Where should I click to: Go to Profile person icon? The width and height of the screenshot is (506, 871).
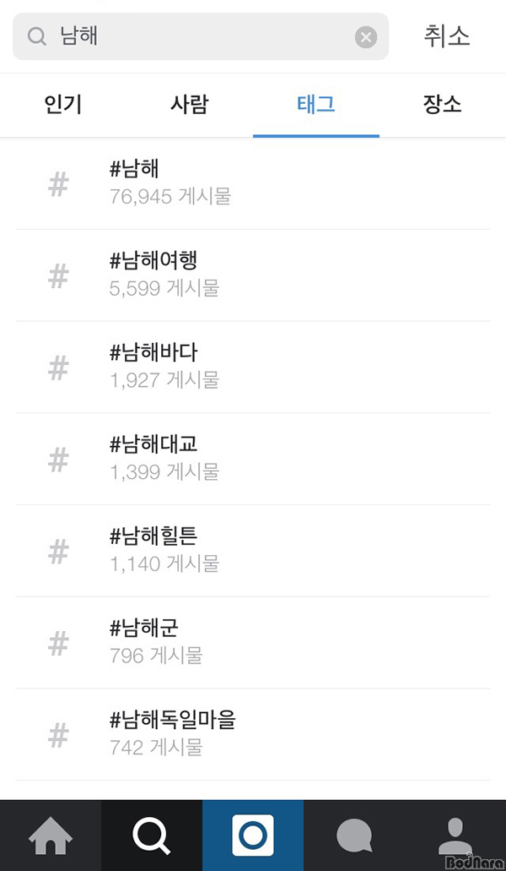pos(455,836)
